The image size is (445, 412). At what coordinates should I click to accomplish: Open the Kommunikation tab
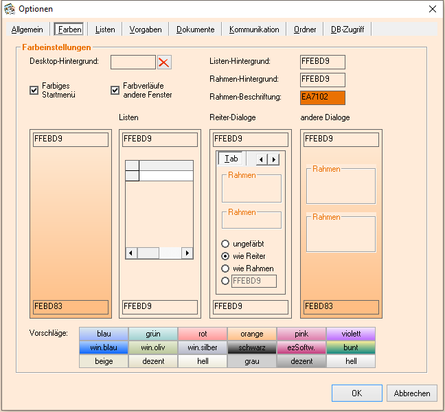pos(254,30)
